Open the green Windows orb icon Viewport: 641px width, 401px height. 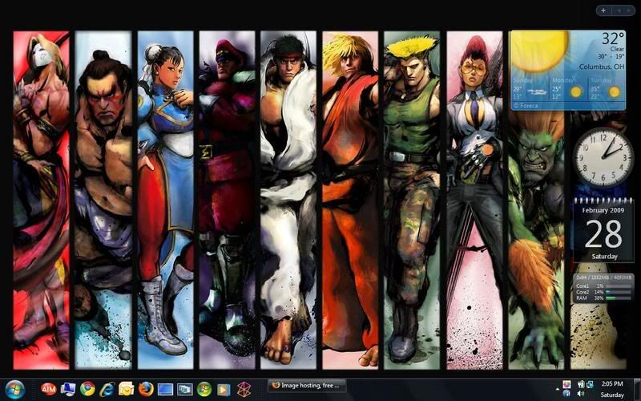[x=204, y=388]
